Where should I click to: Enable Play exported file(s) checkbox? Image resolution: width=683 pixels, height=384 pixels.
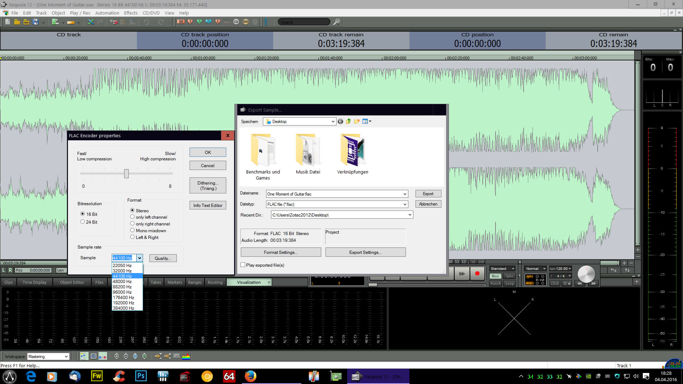click(243, 265)
